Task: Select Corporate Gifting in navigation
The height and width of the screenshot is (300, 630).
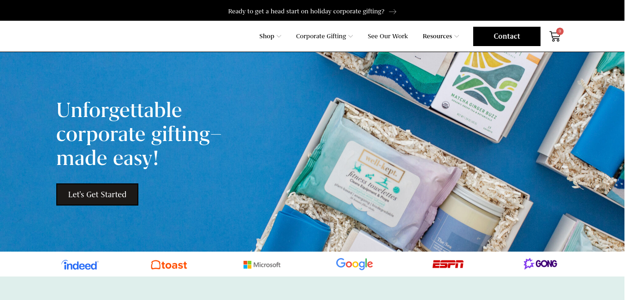Action: (321, 36)
